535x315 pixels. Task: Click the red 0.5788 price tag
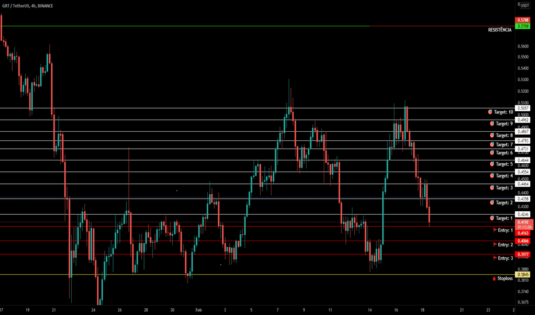click(x=522, y=20)
